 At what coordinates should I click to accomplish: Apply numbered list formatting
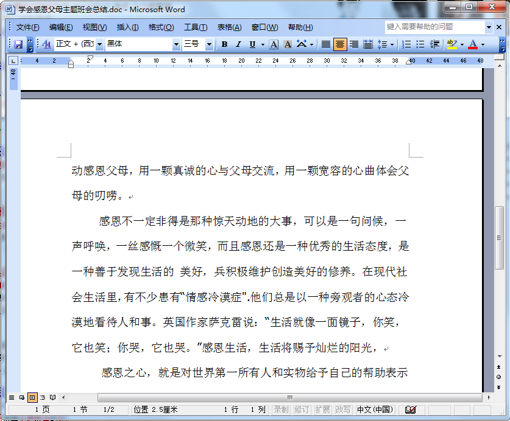coord(406,44)
